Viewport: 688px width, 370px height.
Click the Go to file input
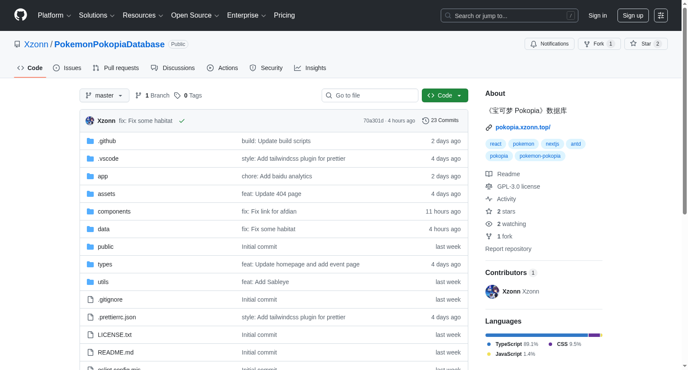click(x=370, y=95)
